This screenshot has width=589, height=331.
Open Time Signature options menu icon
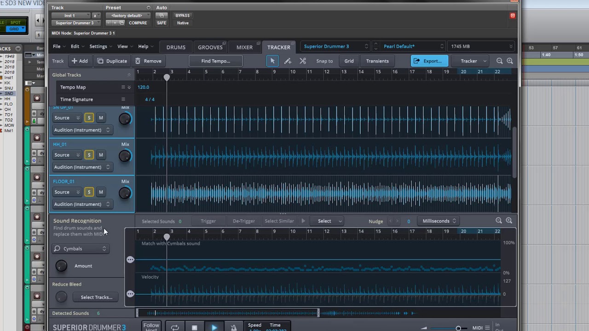click(123, 99)
